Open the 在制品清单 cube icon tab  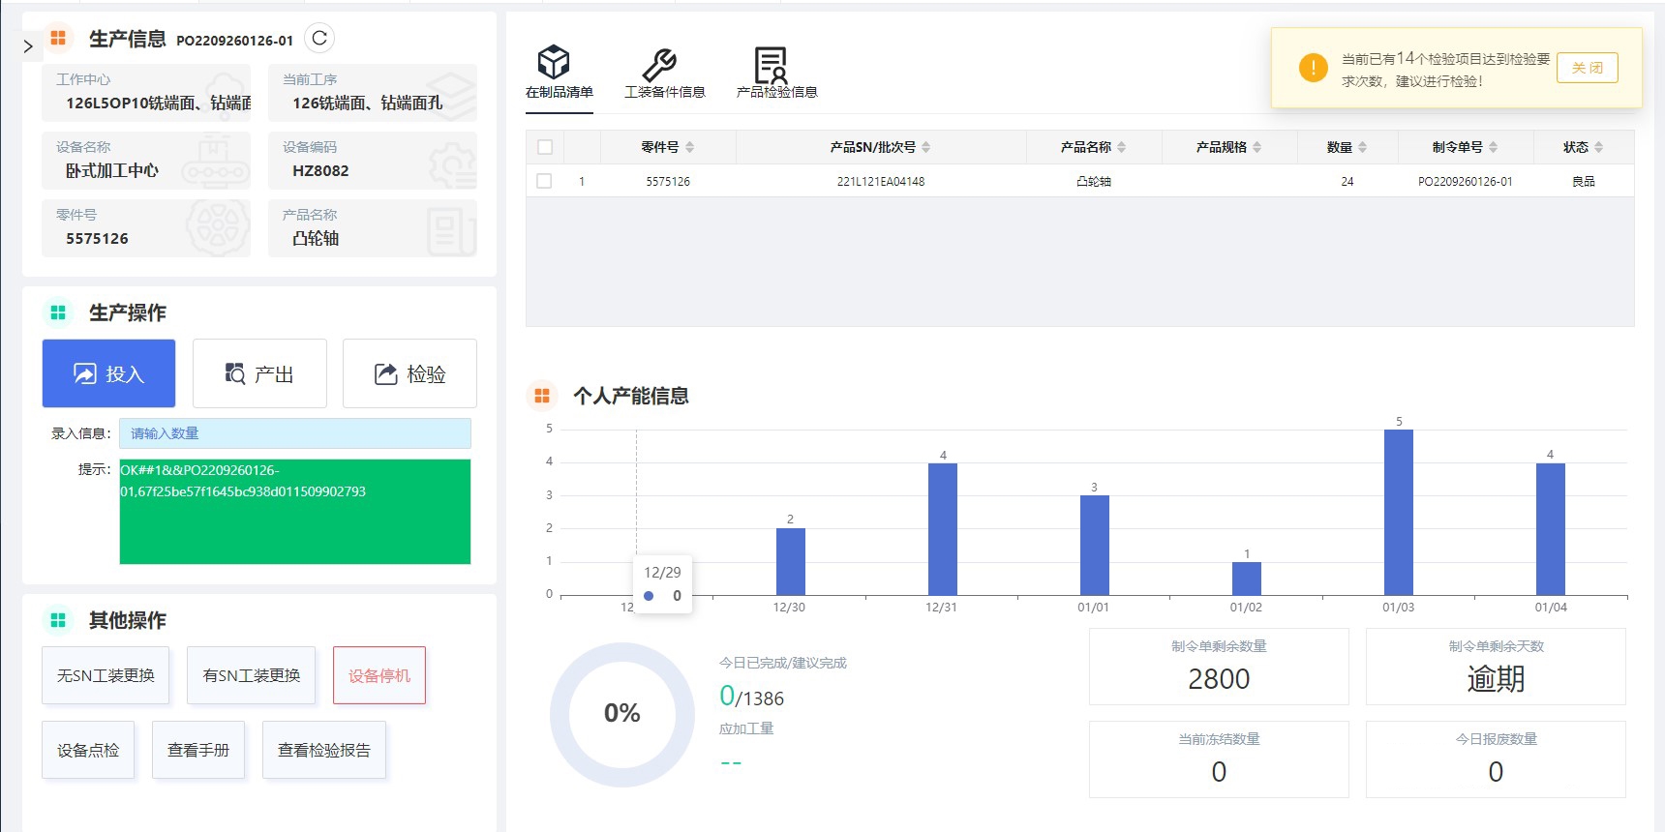[554, 63]
